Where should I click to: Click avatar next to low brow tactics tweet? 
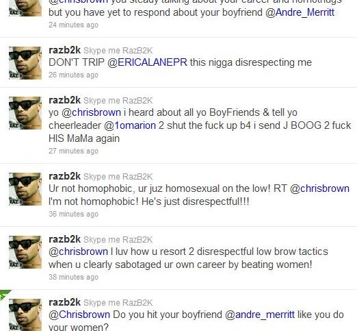(x=25, y=252)
